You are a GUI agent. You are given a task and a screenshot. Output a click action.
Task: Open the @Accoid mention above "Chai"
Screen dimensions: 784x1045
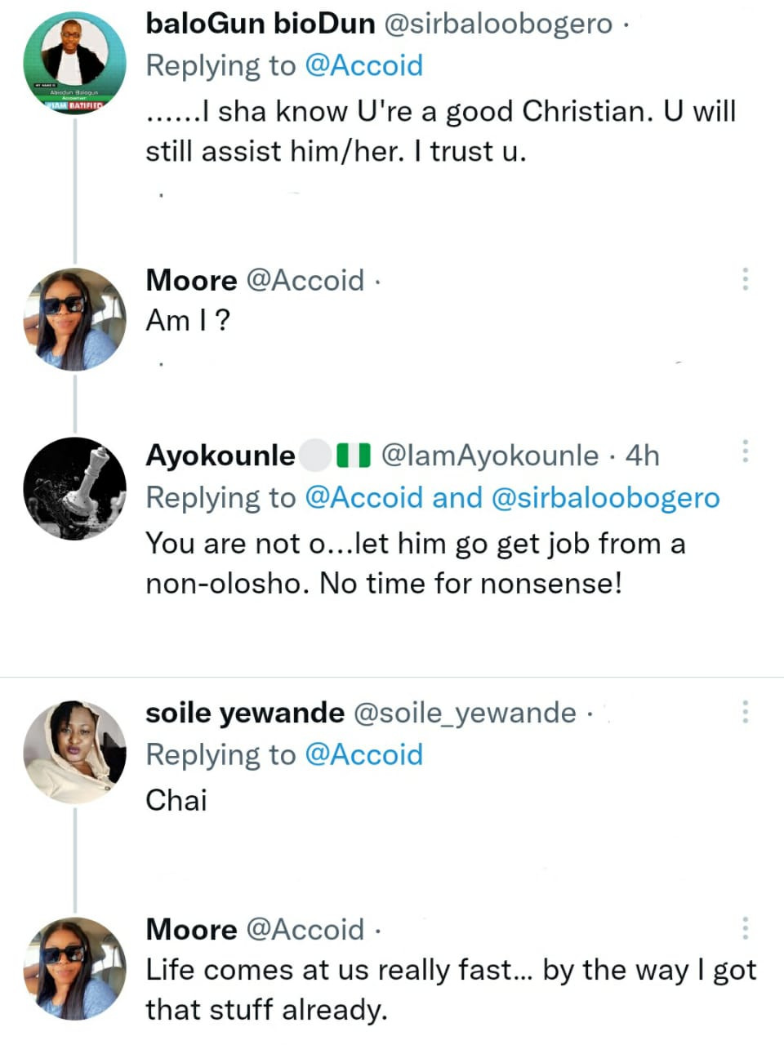click(x=363, y=754)
